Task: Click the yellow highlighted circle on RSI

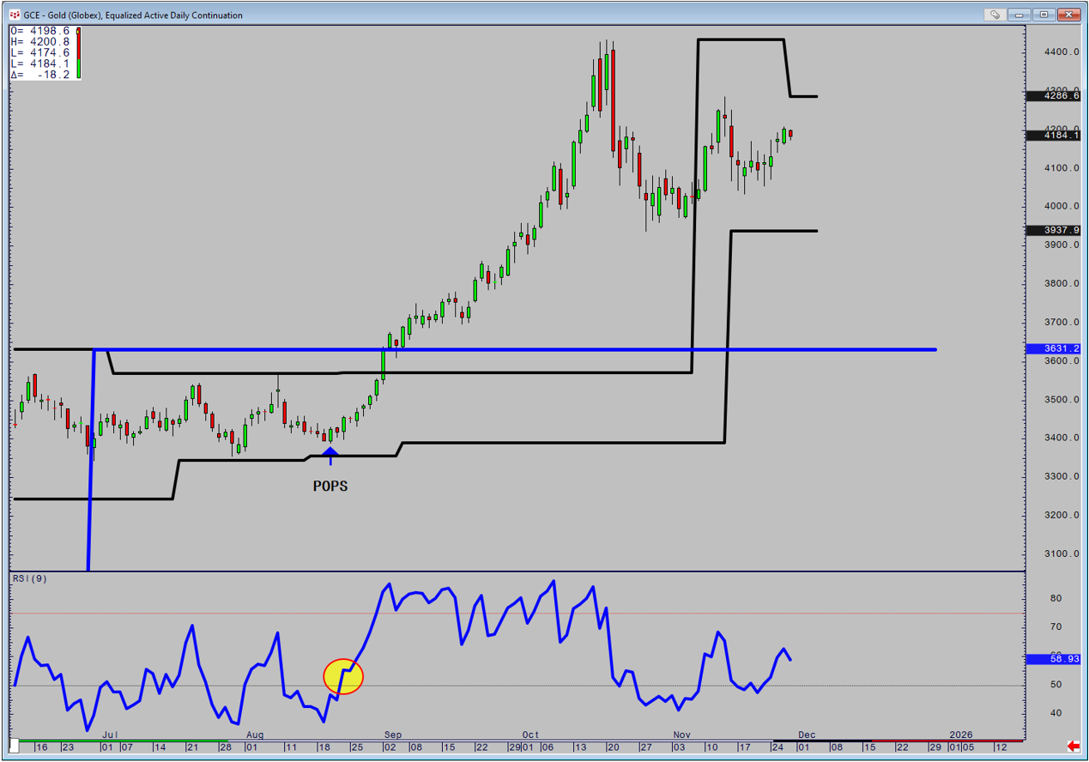Action: (343, 677)
